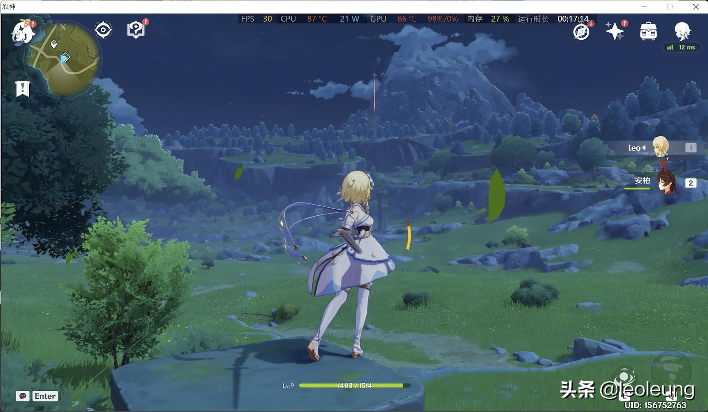
Task: Check the 12 ms network ping indicator
Action: coord(682,47)
